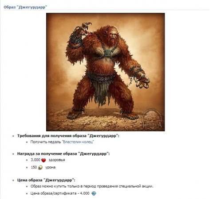
Task: Click the bullet before the "Требования" heading
Action: (x=13, y=136)
